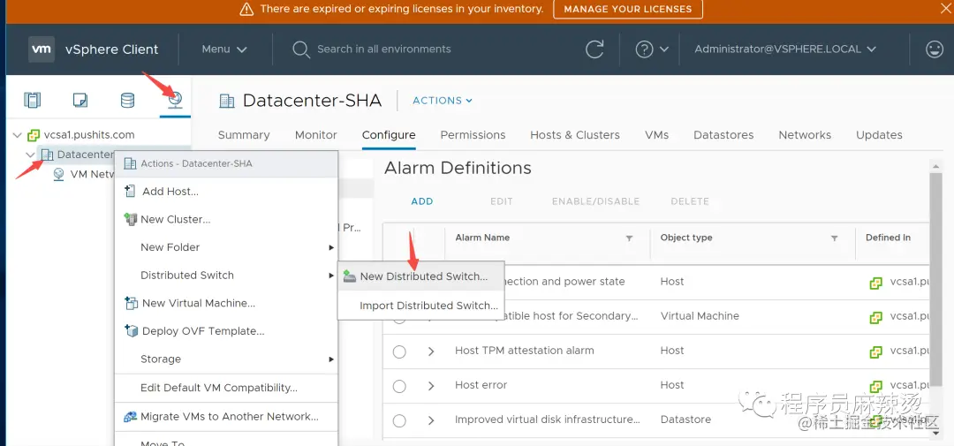Select the Host error radio button
This screenshot has width=954, height=446.
[399, 386]
